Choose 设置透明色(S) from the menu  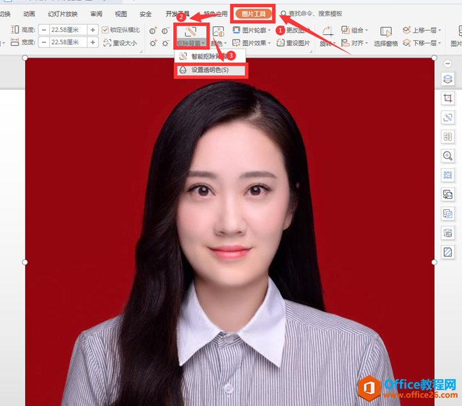pyautogui.click(x=210, y=70)
